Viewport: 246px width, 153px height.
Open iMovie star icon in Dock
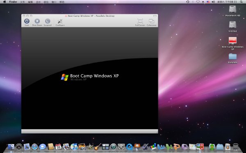point(90,146)
